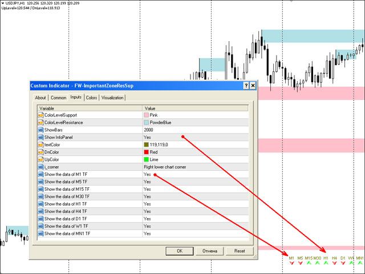The height and width of the screenshot is (274, 365).
Task: Click the integer icon beside ShowBars
Action: [x=40, y=130]
